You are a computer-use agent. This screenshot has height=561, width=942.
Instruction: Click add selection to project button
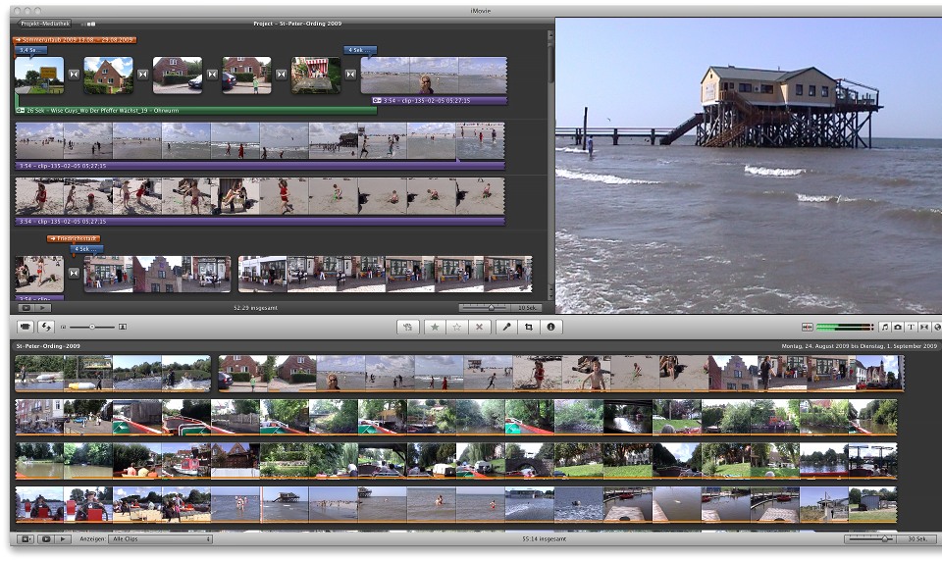click(x=408, y=327)
